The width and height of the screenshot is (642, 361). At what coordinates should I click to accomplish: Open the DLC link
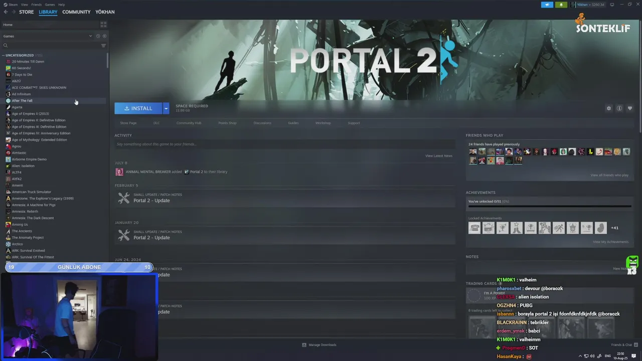(156, 123)
